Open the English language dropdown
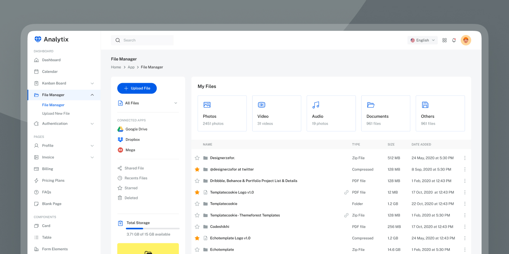 pyautogui.click(x=423, y=40)
